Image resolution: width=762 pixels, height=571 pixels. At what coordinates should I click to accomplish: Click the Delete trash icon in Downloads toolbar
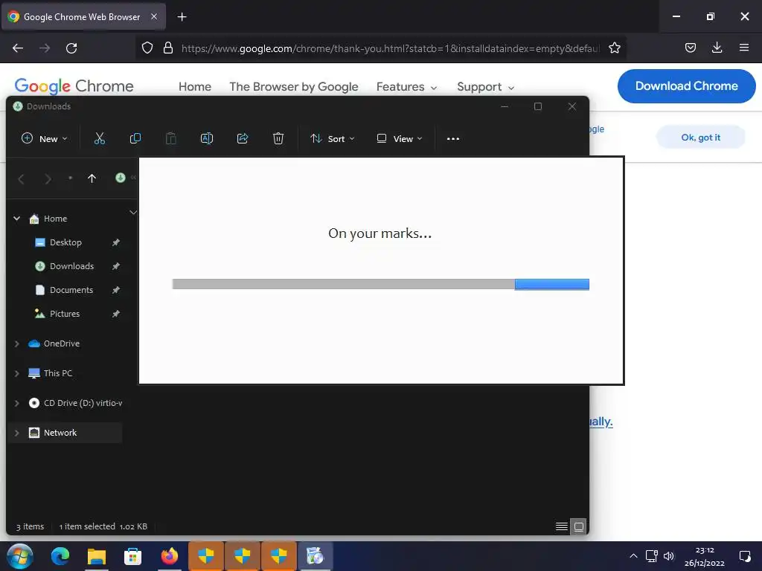[x=278, y=138]
